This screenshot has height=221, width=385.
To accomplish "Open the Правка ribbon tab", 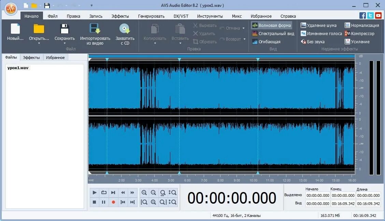I will 73,16.
